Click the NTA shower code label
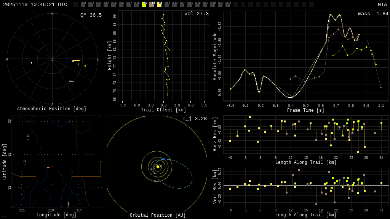Viewport: 390px width, 219px height. pos(382,5)
